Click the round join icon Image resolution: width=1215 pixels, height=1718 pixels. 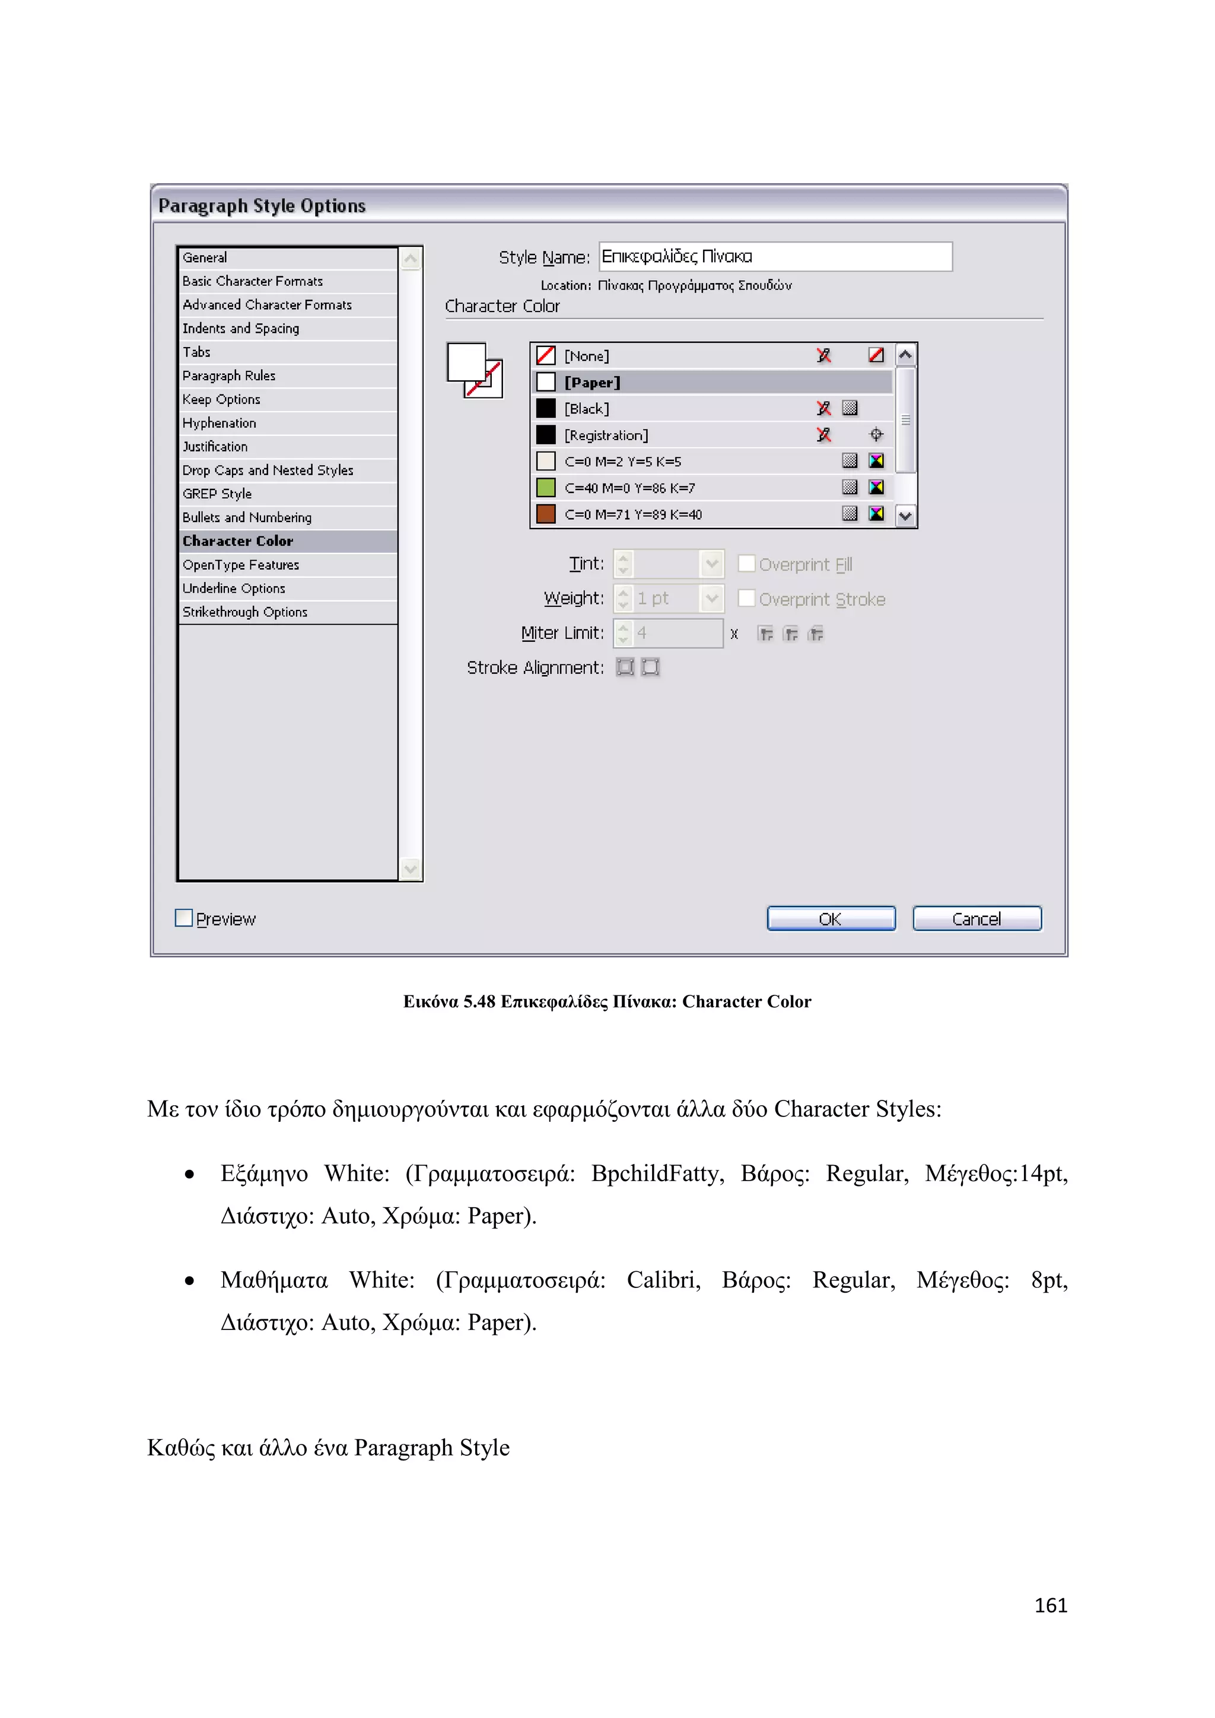[791, 634]
